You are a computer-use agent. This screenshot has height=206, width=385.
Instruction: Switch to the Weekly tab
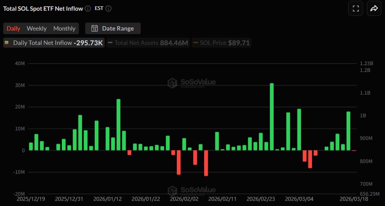tap(36, 29)
